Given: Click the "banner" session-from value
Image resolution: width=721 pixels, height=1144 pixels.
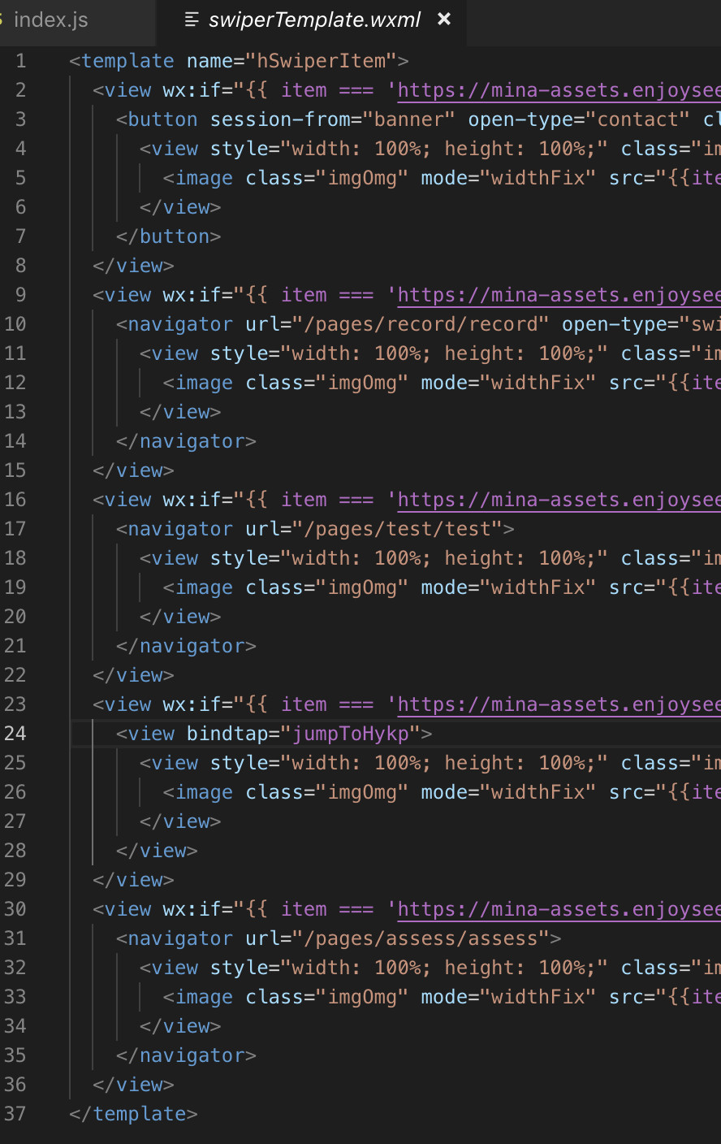Looking at the screenshot, I should click(x=409, y=119).
